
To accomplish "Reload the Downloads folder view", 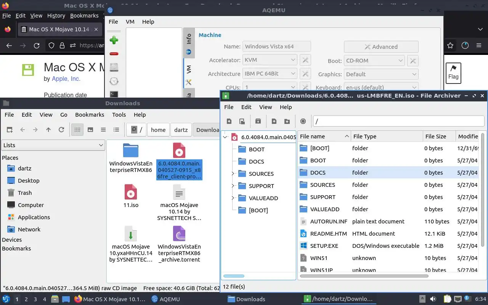I will coord(61,130).
